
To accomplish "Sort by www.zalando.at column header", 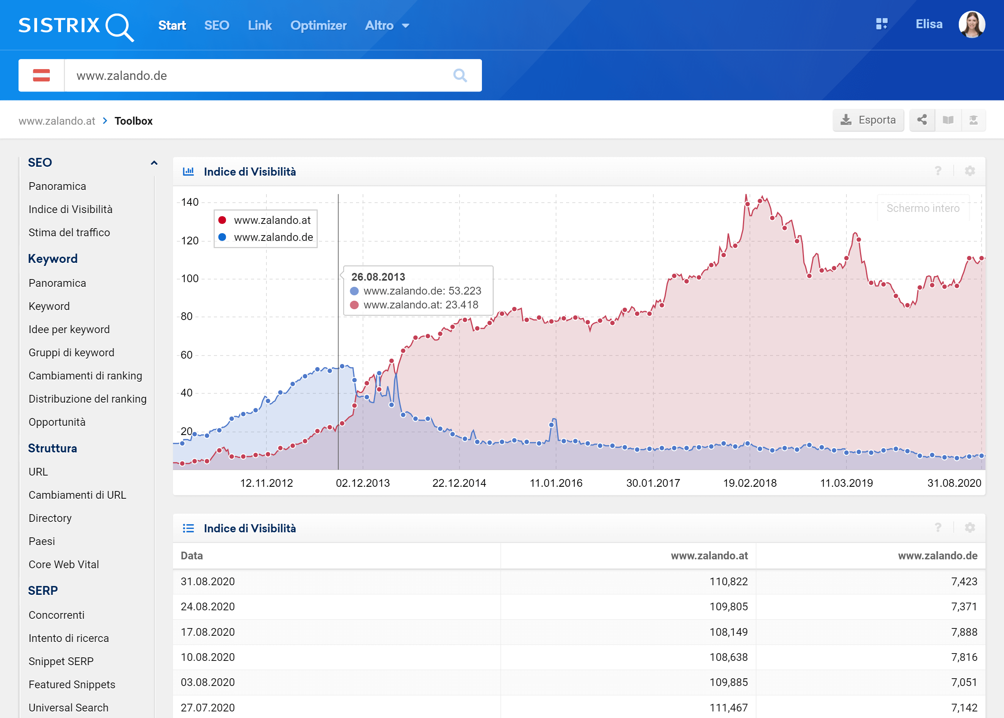I will (709, 556).
